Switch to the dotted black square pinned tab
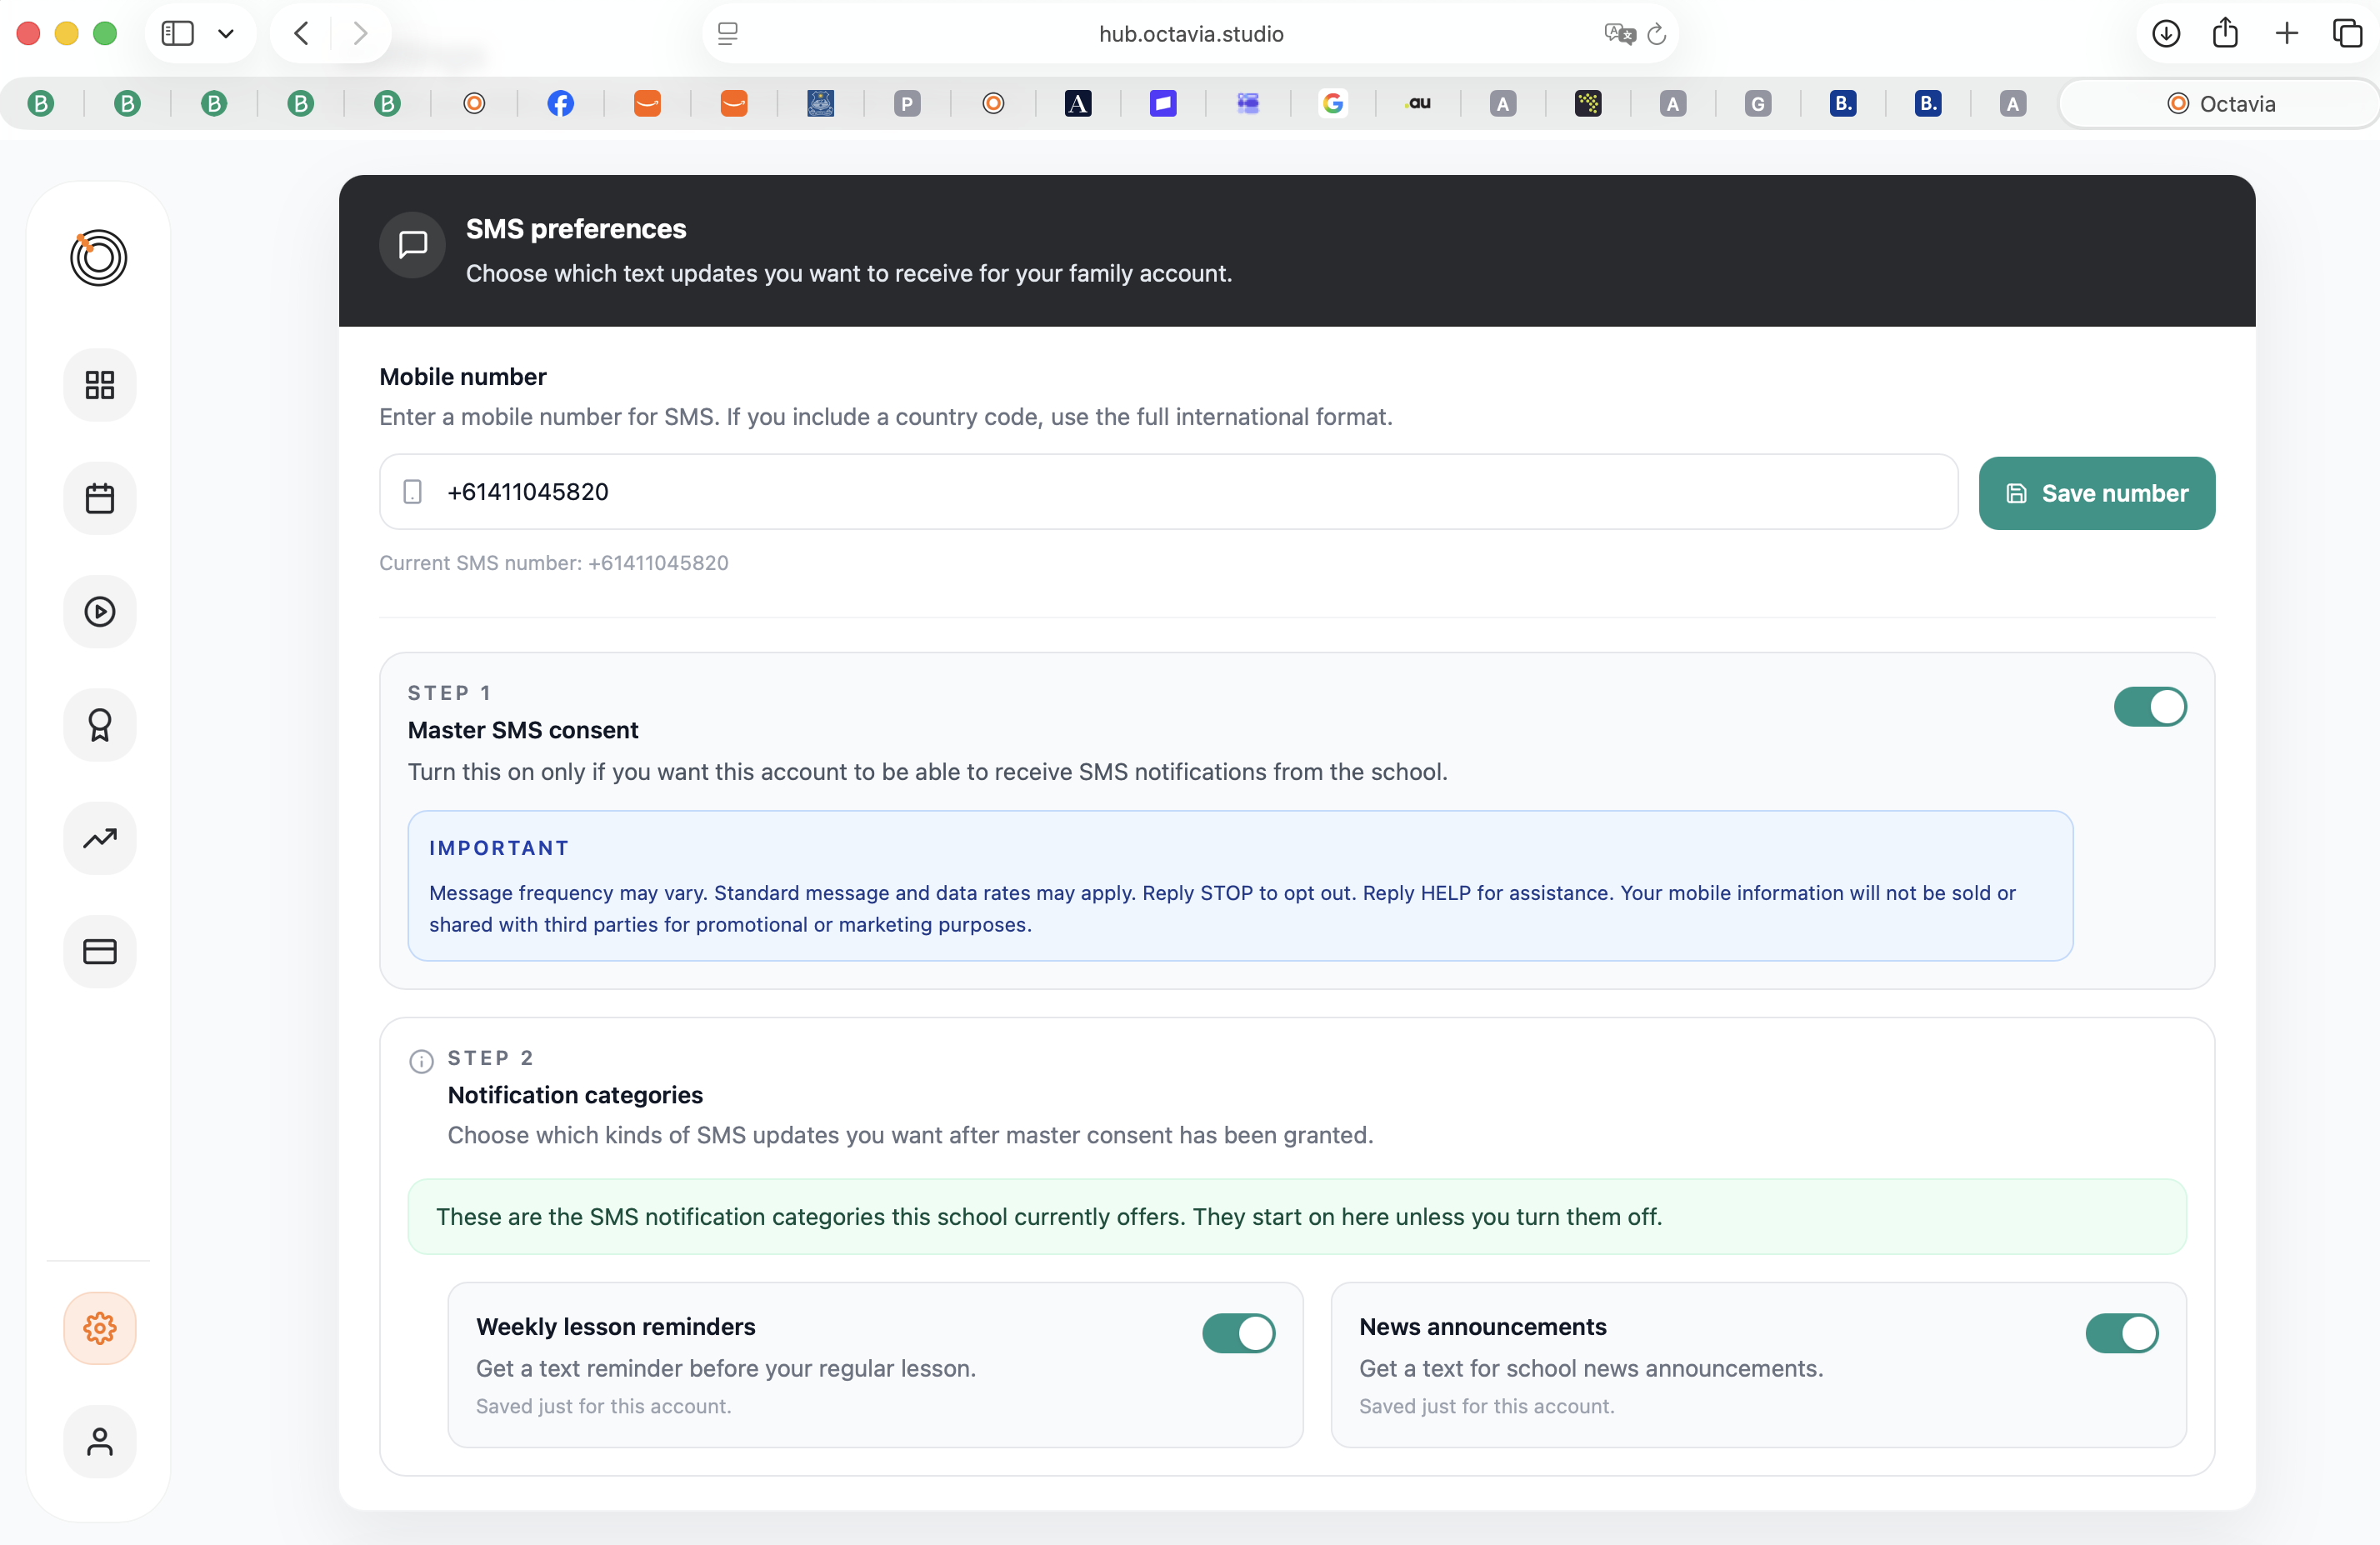This screenshot has height=1545, width=2380. (1587, 103)
